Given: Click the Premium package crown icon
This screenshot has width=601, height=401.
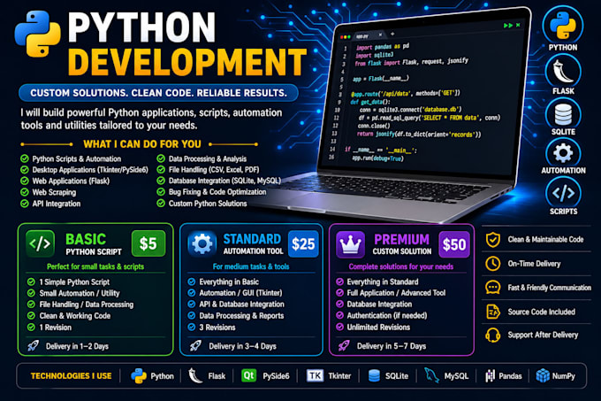Looking at the screenshot, I should (x=350, y=244).
